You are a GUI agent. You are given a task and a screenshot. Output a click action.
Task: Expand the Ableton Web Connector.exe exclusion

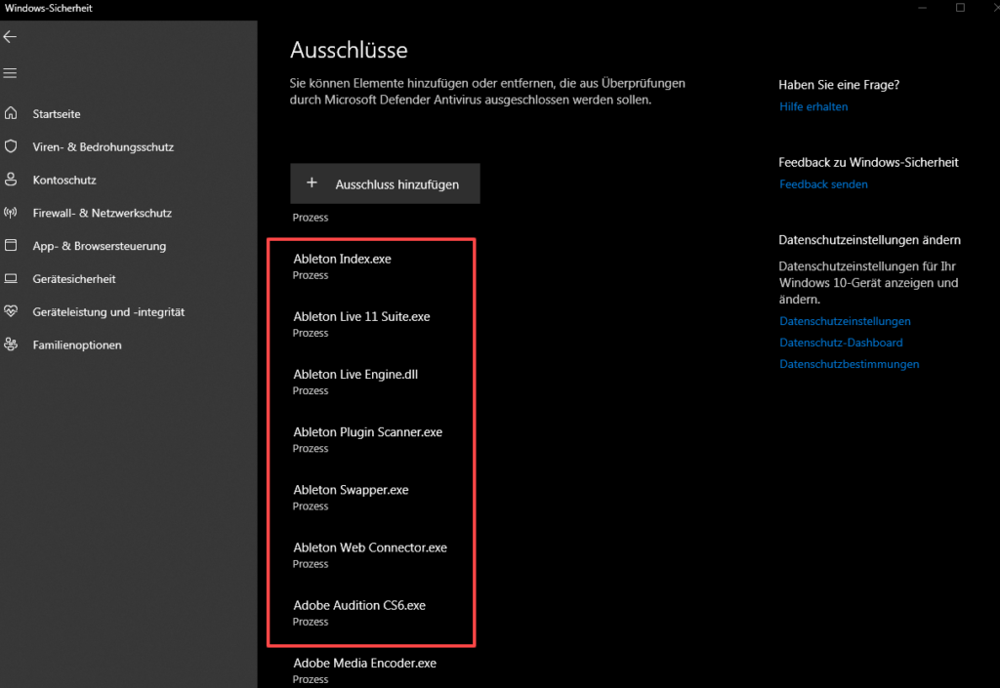coord(372,555)
